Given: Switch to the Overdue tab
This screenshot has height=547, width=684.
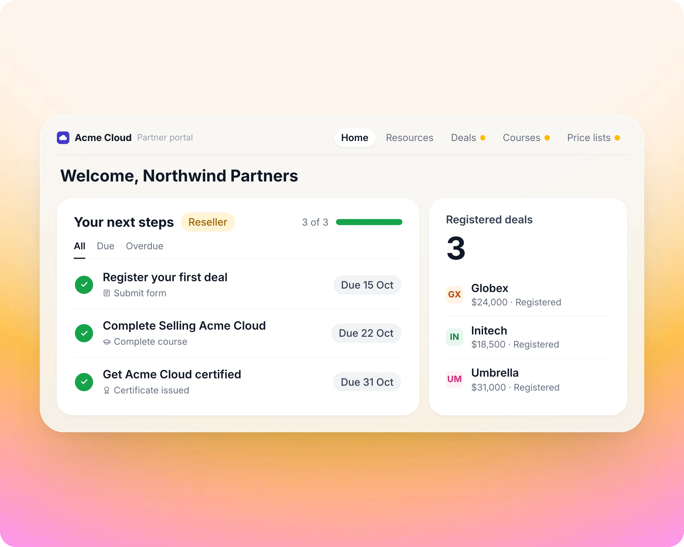Looking at the screenshot, I should [145, 246].
